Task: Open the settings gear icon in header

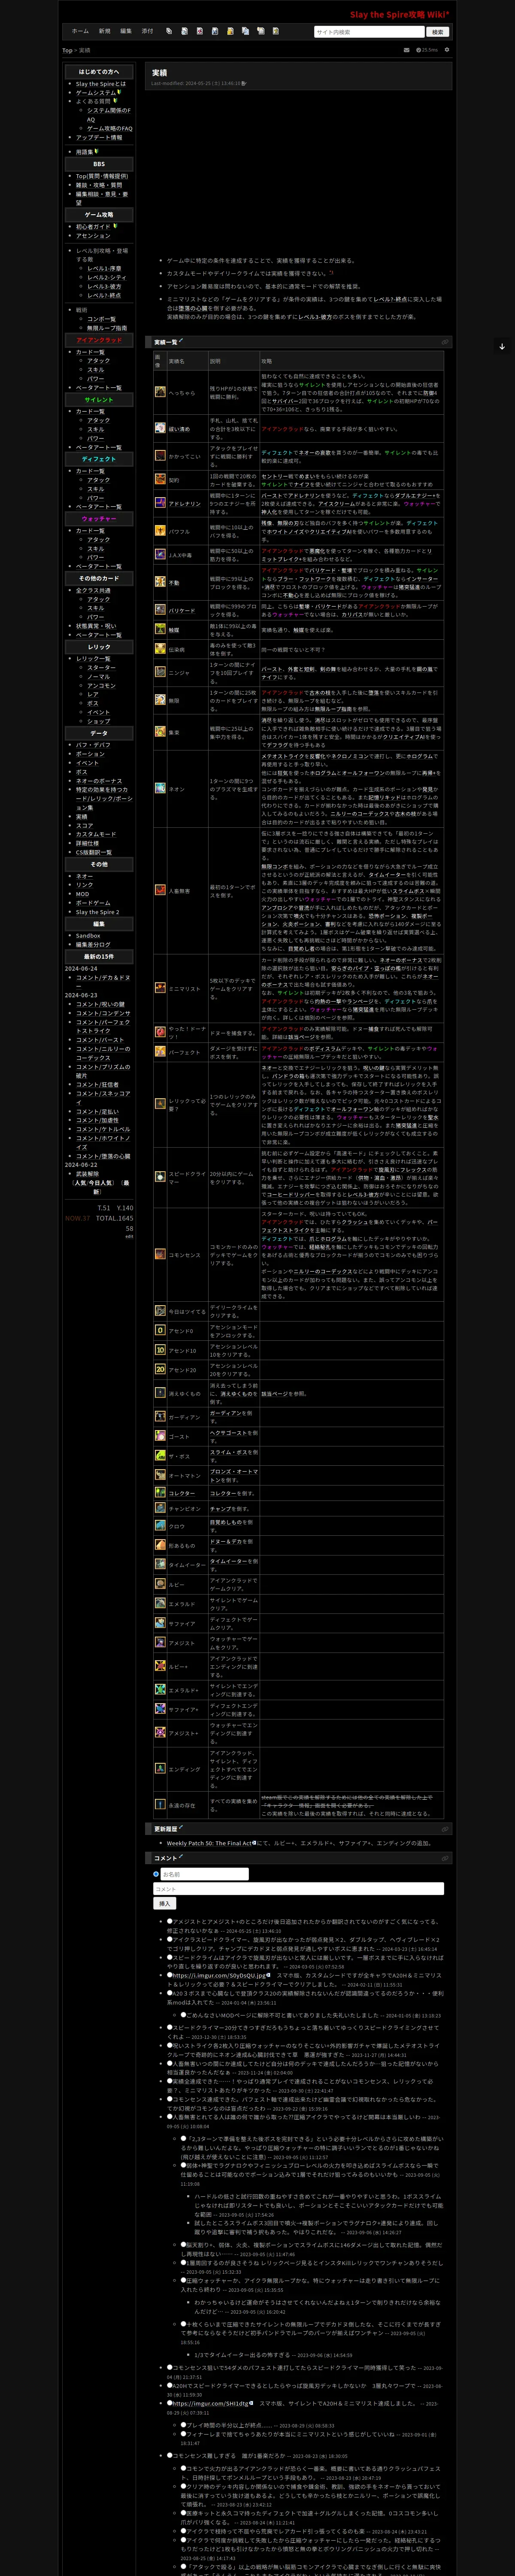Action: 447,49
